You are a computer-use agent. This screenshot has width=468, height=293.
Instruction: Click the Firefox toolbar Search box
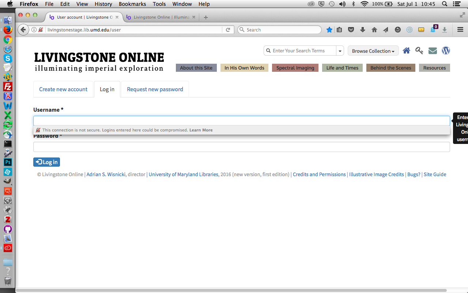pyautogui.click(x=280, y=30)
